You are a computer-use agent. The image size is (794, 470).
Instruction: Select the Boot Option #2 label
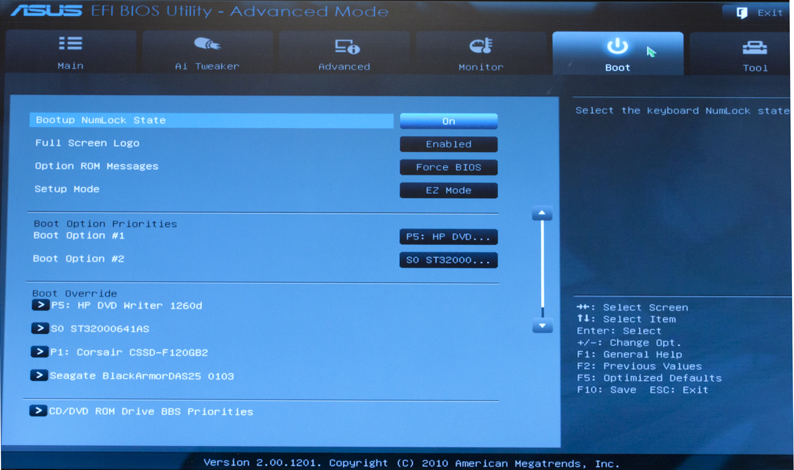tap(78, 258)
